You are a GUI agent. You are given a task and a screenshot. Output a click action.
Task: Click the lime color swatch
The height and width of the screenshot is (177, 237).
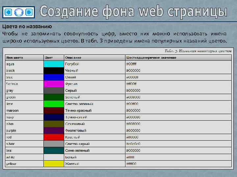(x=54, y=104)
